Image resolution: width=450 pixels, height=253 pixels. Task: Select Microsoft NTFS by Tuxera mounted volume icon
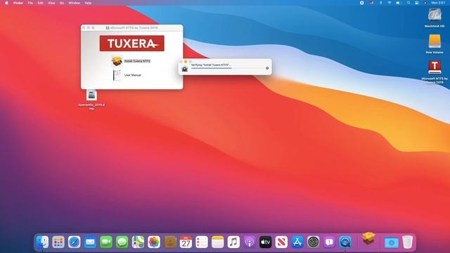(x=435, y=67)
